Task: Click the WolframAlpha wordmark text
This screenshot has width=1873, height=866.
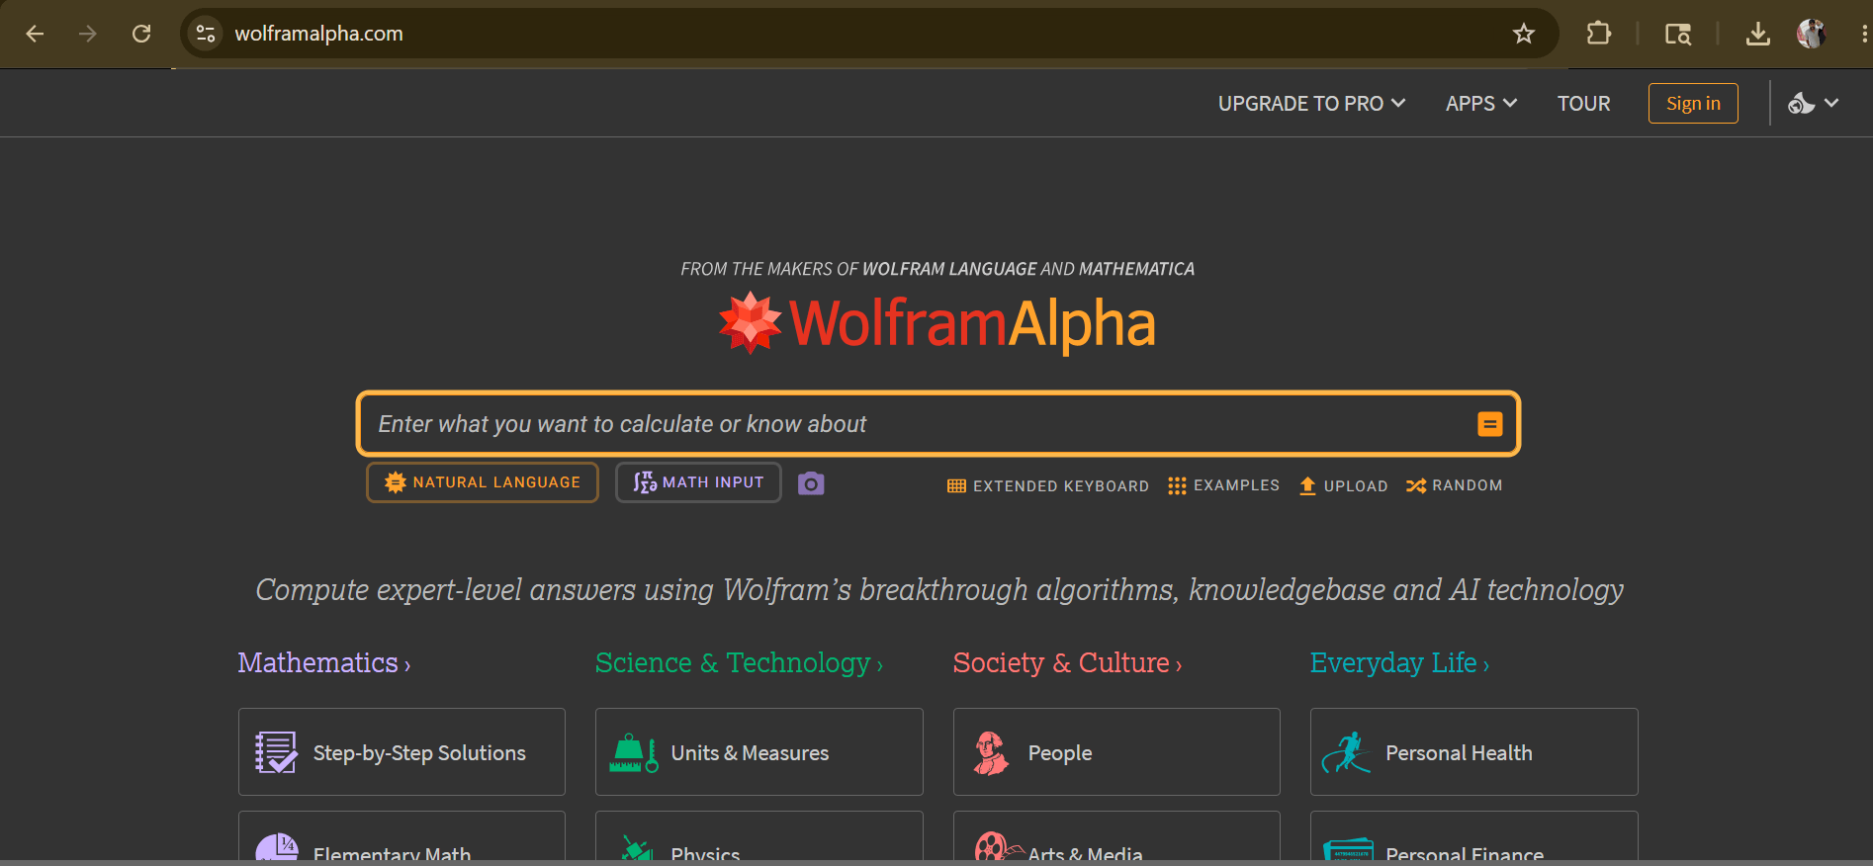Action: click(972, 323)
